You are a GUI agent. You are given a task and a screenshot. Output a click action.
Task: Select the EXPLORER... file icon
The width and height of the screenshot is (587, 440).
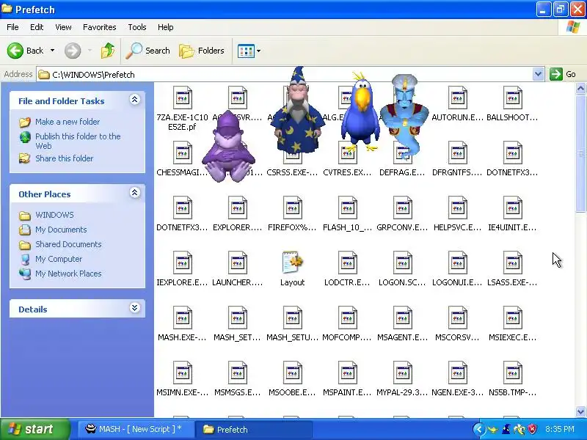[x=237, y=208]
